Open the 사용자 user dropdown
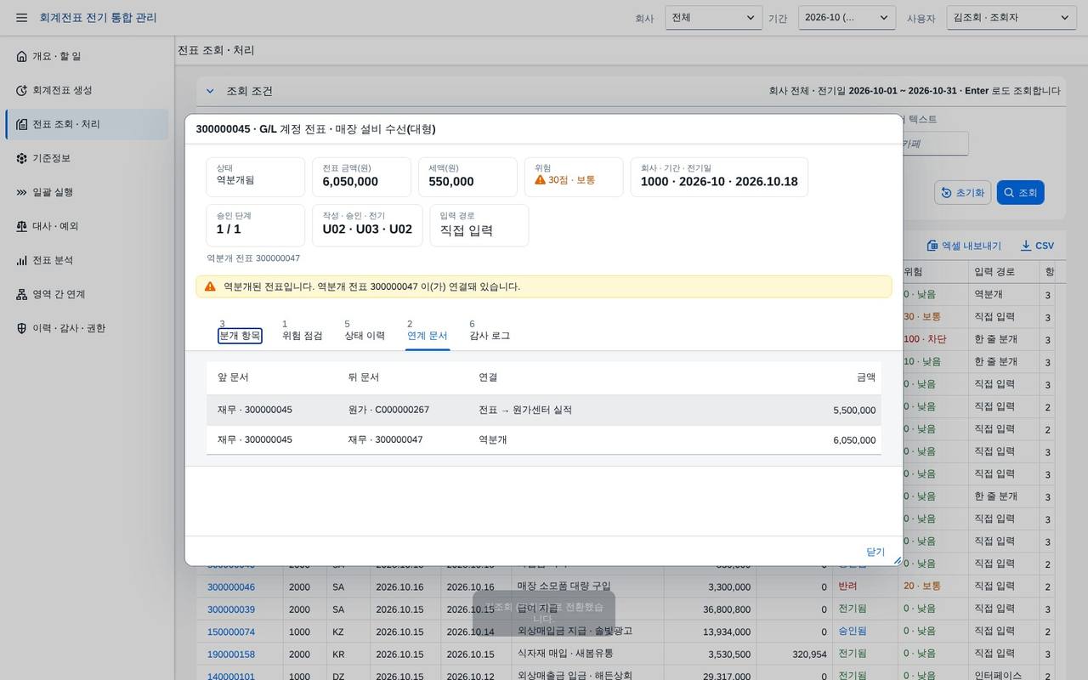The height and width of the screenshot is (680, 1088). tap(1011, 18)
